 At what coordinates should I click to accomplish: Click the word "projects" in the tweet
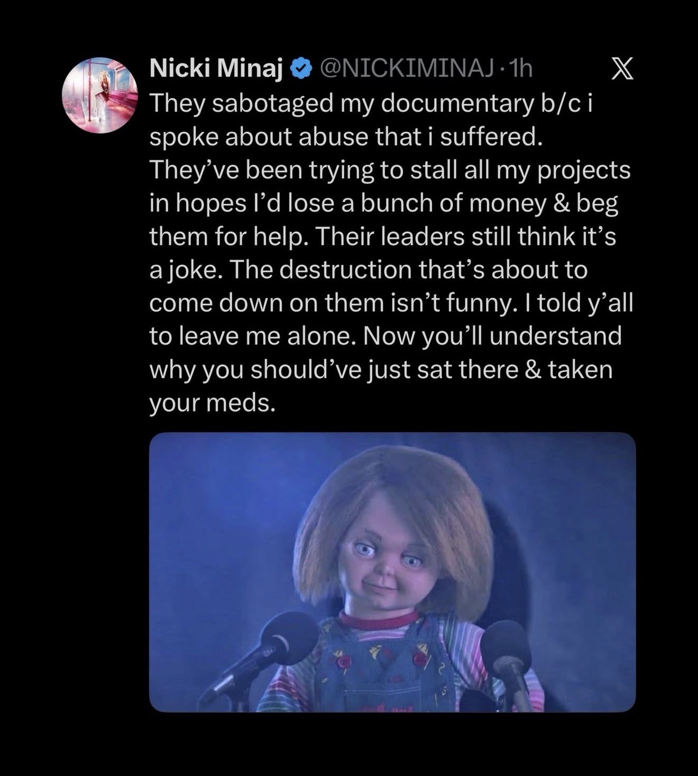pos(584,170)
